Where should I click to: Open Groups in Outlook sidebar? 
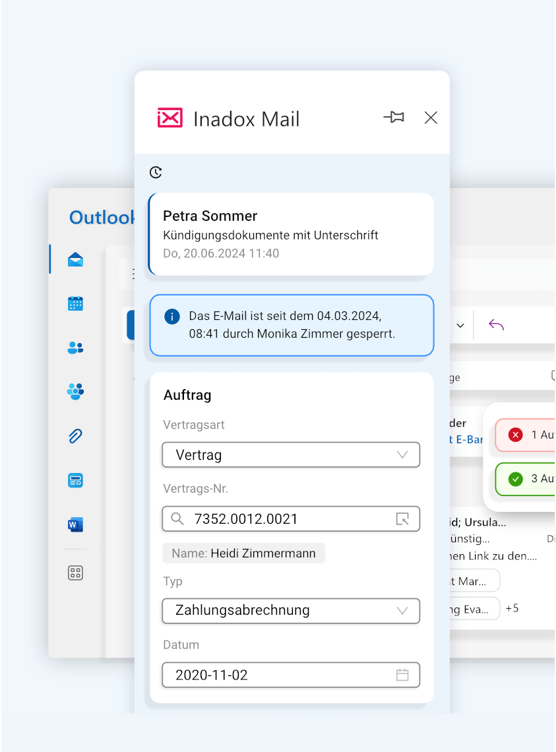pyautogui.click(x=75, y=391)
